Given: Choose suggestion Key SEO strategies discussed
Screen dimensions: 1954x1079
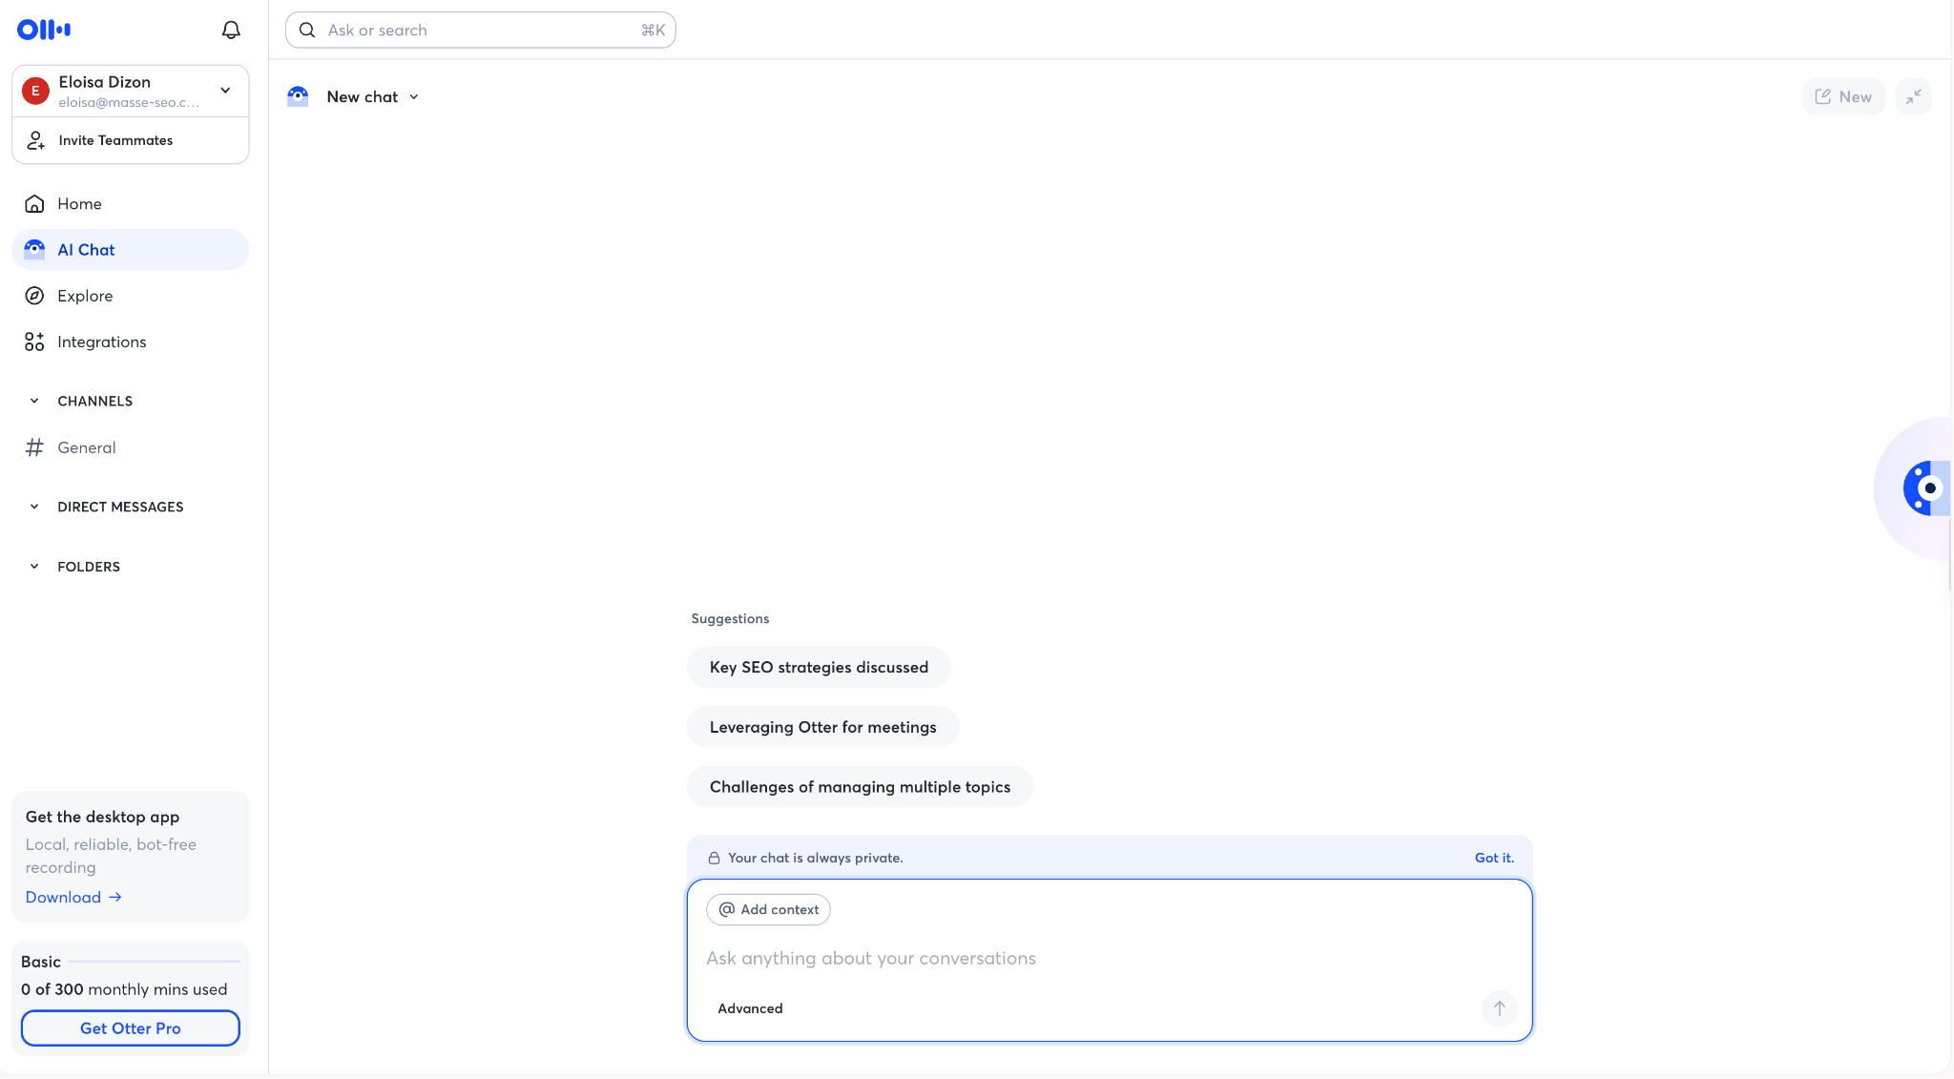Looking at the screenshot, I should (819, 667).
